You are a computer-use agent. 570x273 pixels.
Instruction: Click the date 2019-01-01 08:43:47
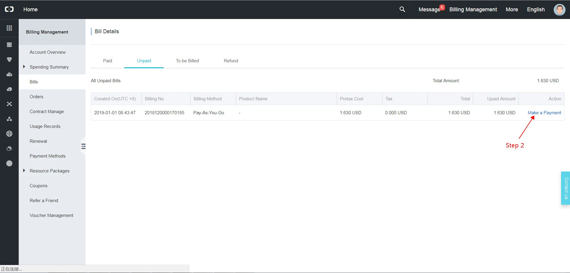coord(115,113)
